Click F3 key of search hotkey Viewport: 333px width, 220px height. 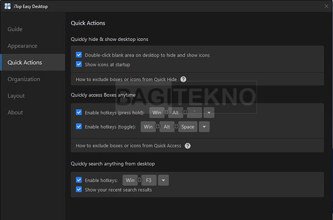tap(149, 180)
